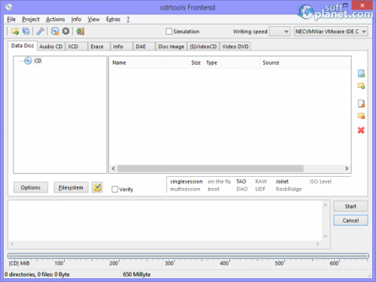The height and width of the screenshot is (282, 376).
Task: Click the check filesystem button beside Filesystem
Action: (x=97, y=187)
